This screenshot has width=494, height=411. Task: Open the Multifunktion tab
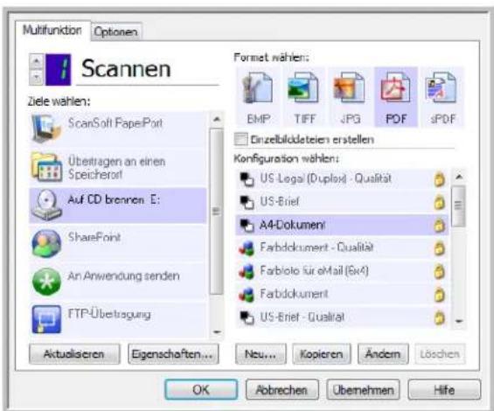(52, 31)
